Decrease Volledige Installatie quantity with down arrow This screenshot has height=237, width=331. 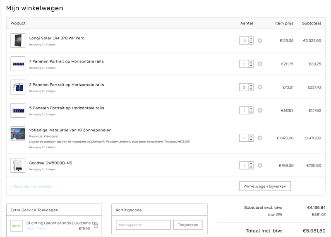251,140
